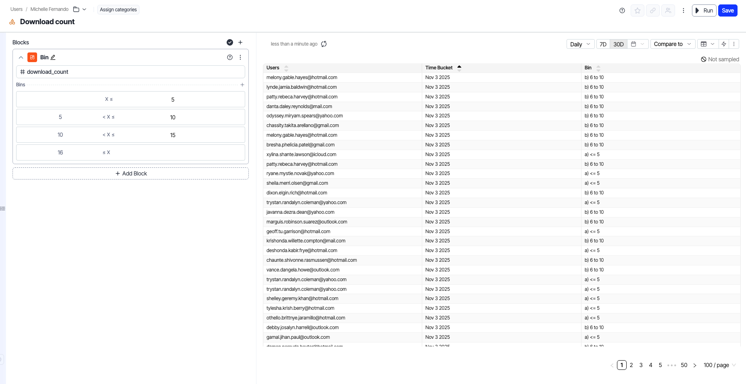Open the share users icon
This screenshot has width=746, height=384.
[x=668, y=10]
